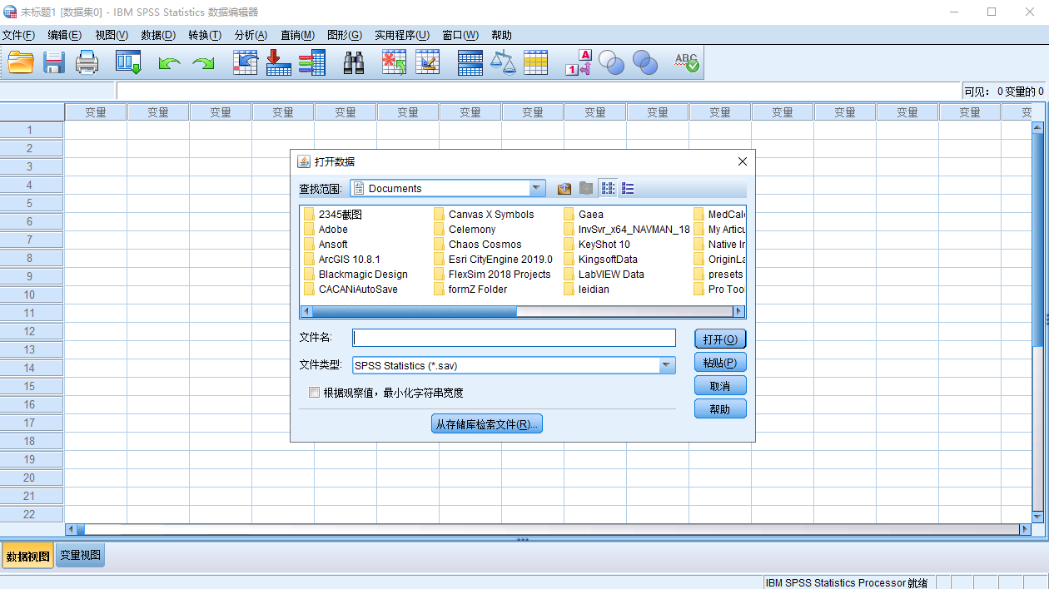
Task: Select row header 10 in data grid
Action: tap(32, 294)
